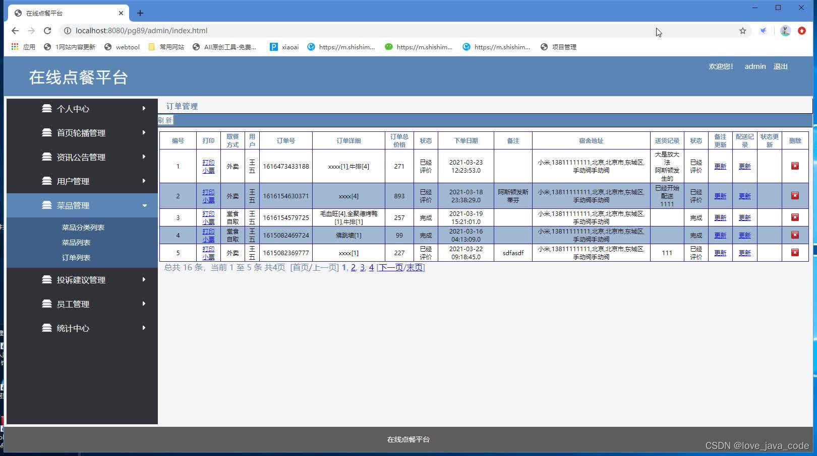817x456 pixels.
Task: Click the 员工管理 stack icon
Action: click(x=47, y=303)
